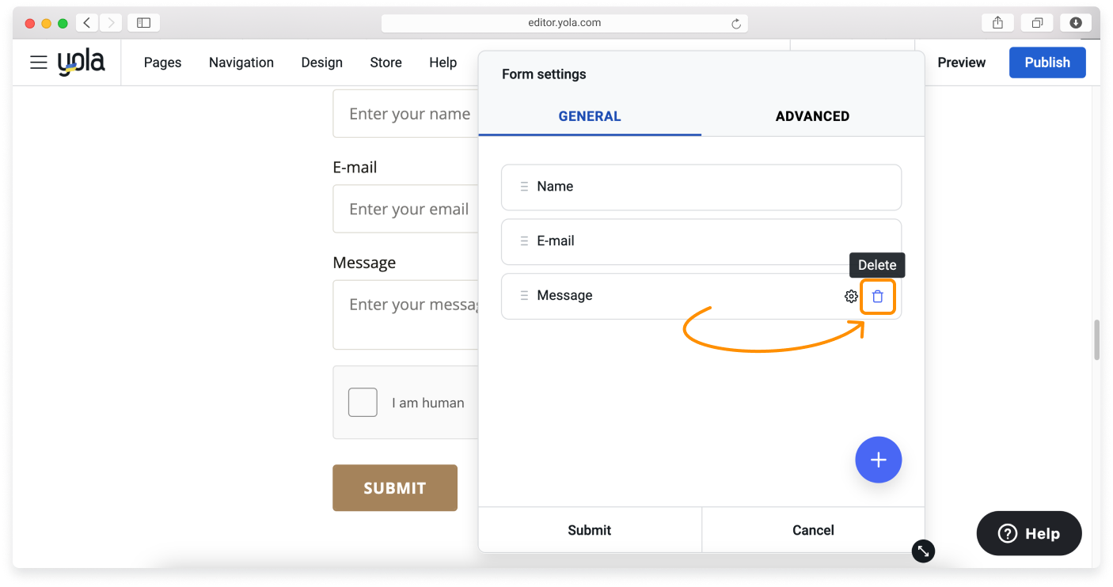1113x587 pixels.
Task: Add a new form field with plus button
Action: pyautogui.click(x=878, y=460)
